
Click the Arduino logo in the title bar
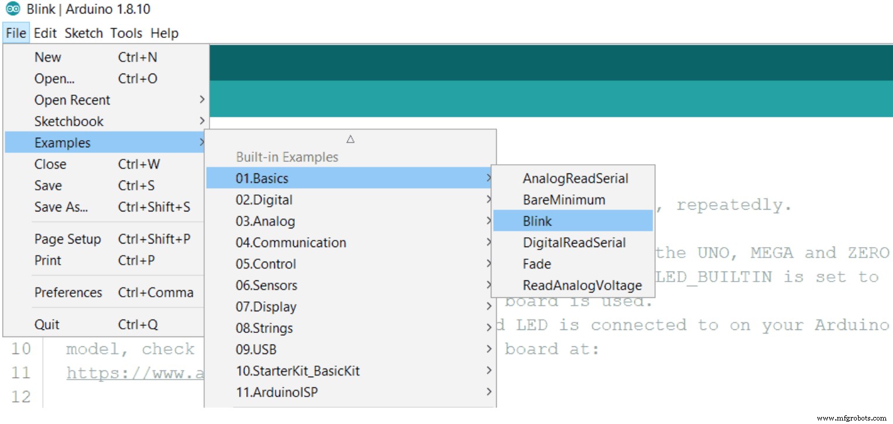point(12,9)
